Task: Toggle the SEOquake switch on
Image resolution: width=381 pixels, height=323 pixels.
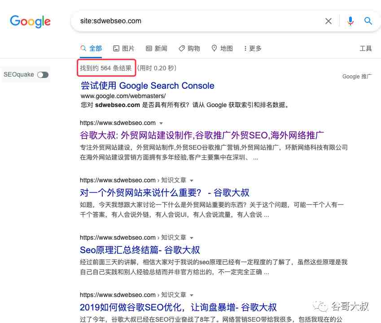Action: 43,75
